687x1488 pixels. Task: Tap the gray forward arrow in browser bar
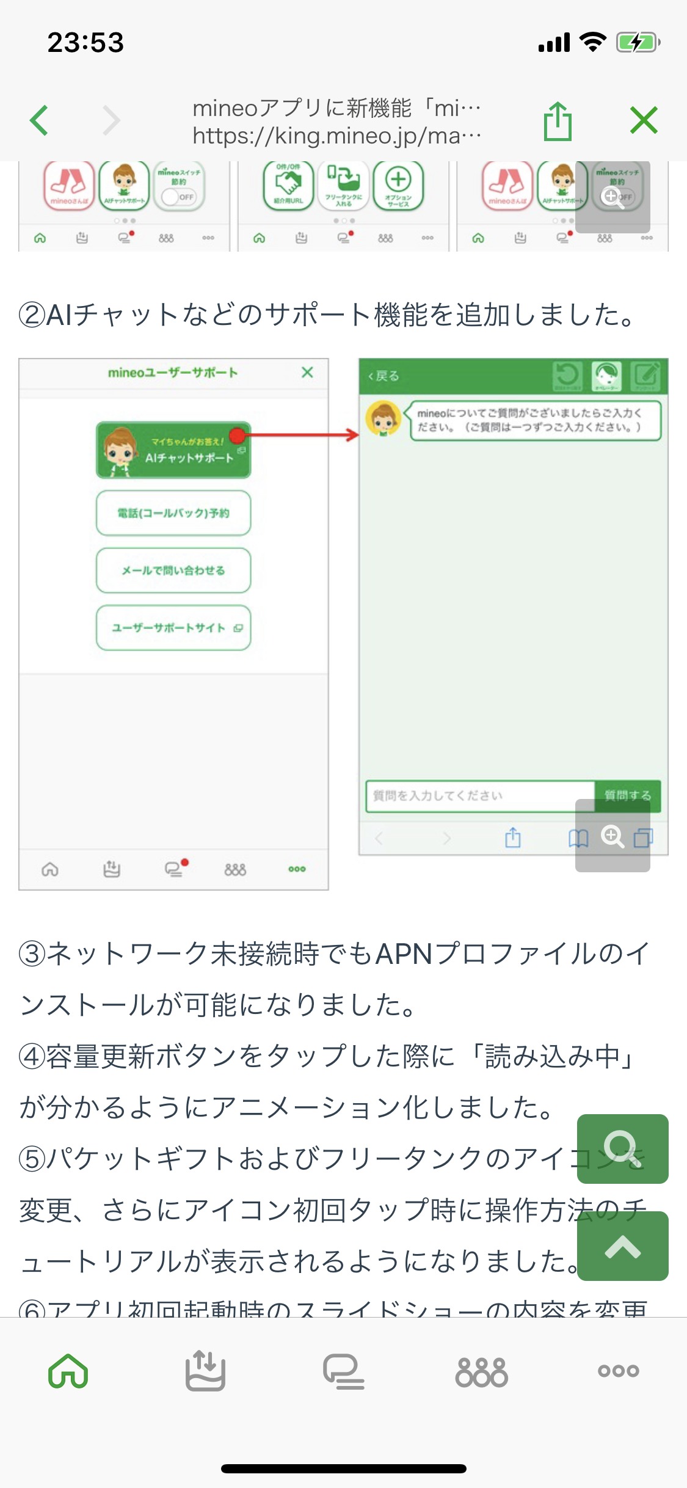[x=111, y=120]
